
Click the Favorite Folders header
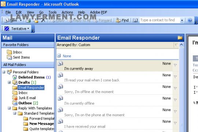[28, 45]
